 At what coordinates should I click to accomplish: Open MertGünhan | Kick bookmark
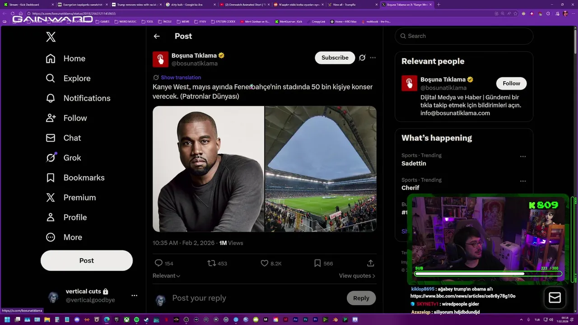289,22
